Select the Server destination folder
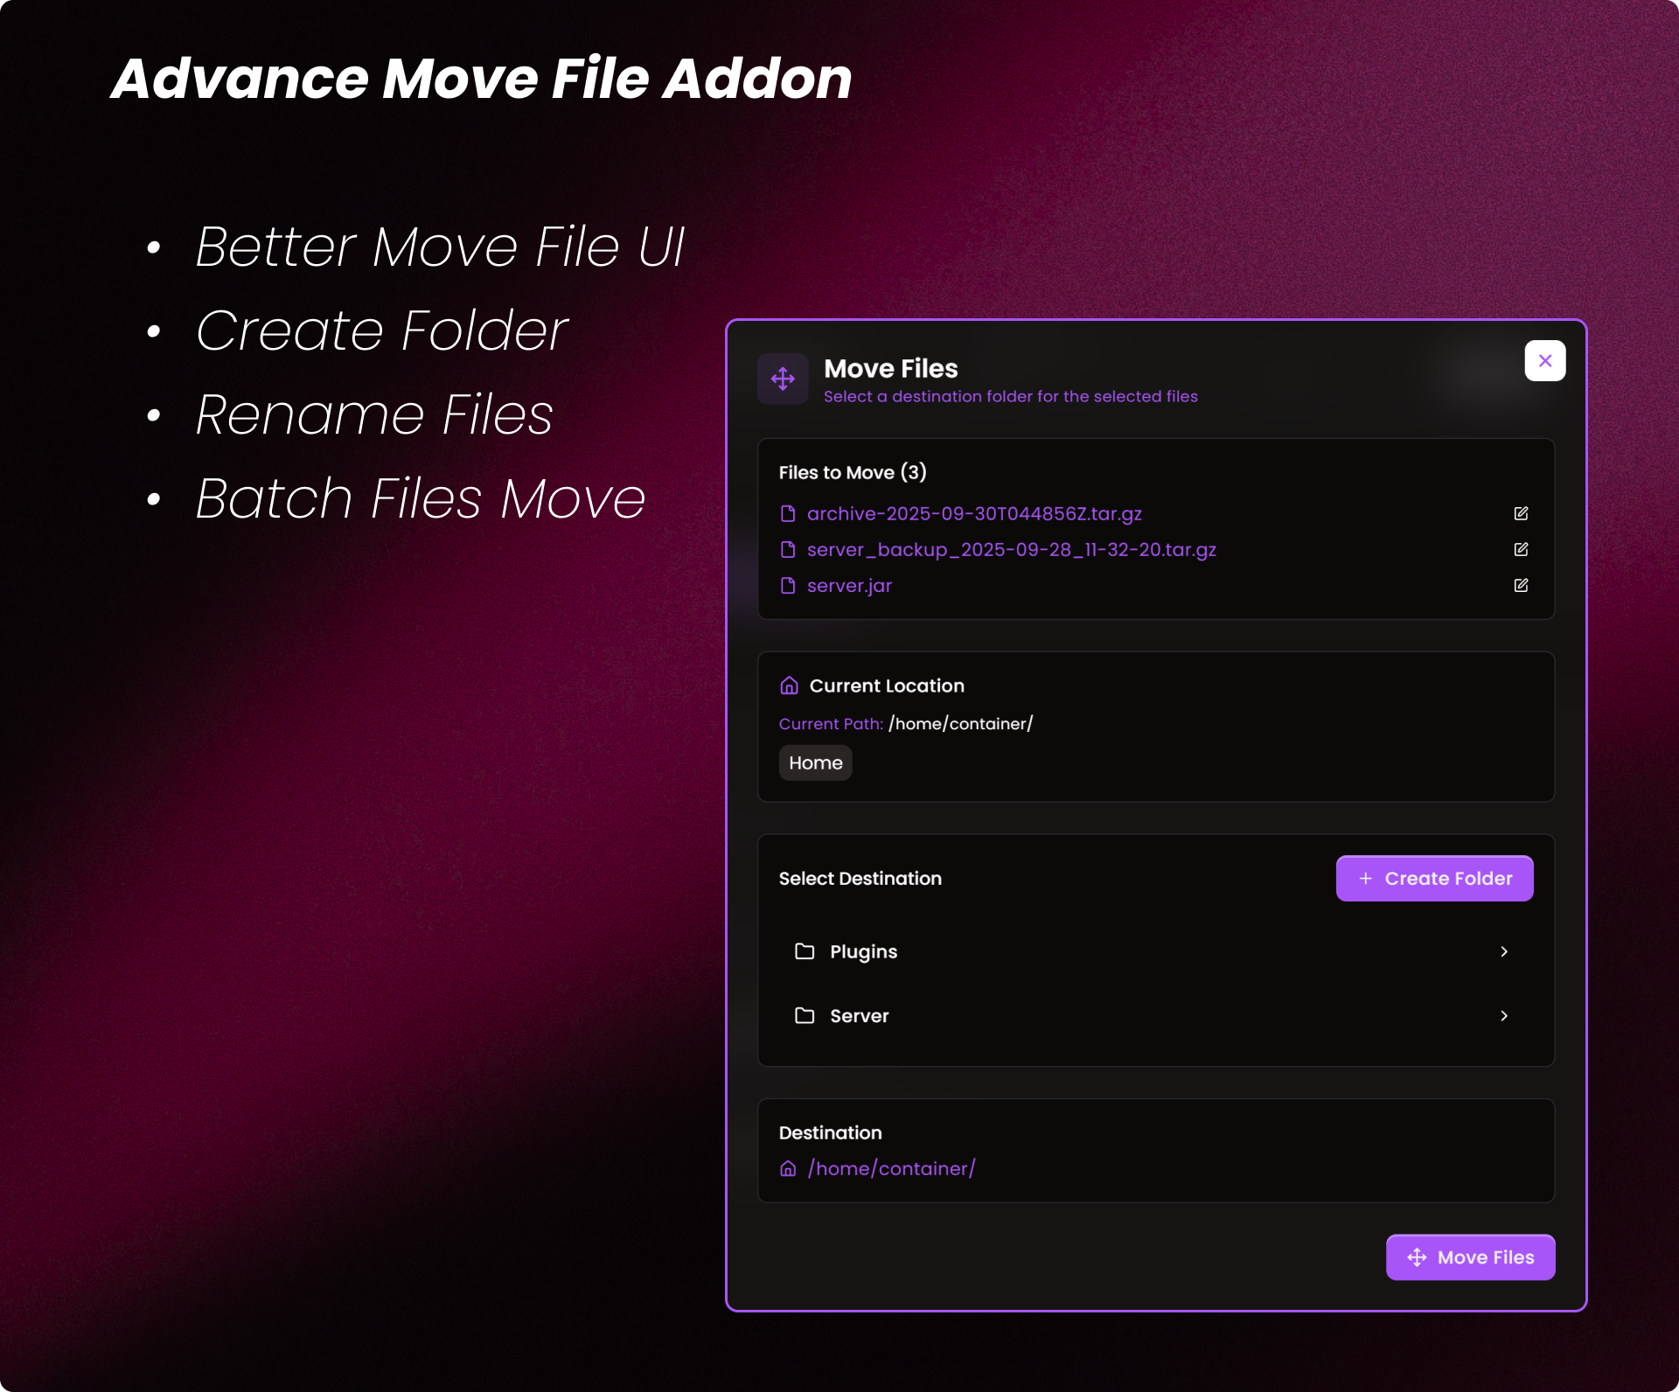 pos(1137,1015)
